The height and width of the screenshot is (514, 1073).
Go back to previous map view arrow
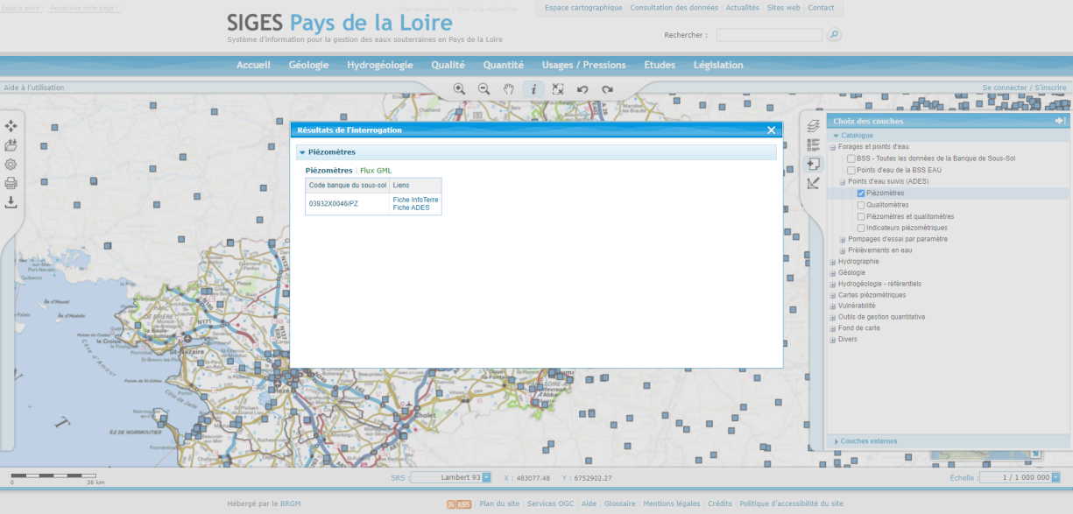click(582, 89)
